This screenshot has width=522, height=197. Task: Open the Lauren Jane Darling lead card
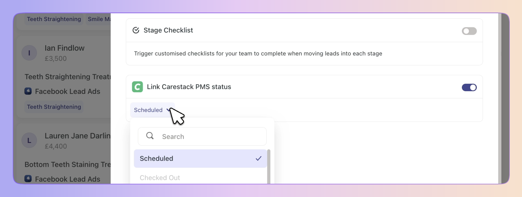[x=64, y=154]
